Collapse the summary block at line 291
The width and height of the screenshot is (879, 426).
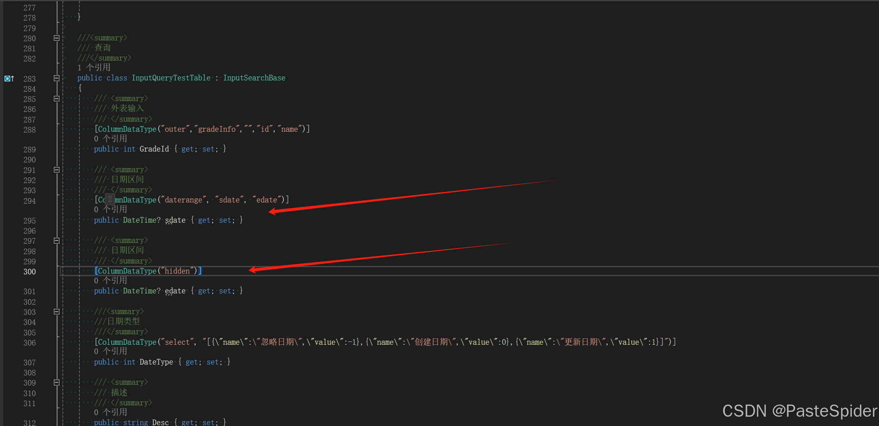pyautogui.click(x=57, y=170)
